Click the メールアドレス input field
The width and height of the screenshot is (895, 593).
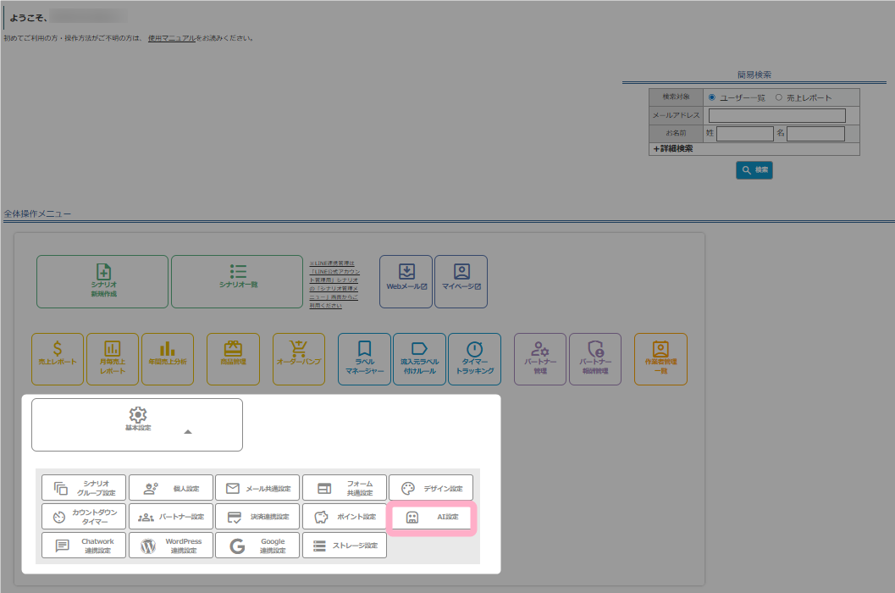pyautogui.click(x=776, y=115)
